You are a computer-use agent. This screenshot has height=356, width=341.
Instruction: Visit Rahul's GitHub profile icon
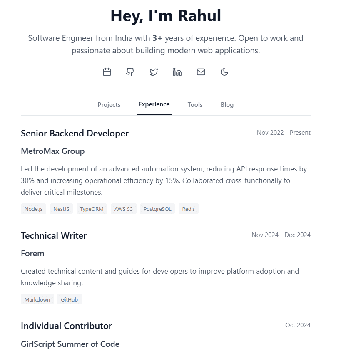pyautogui.click(x=130, y=72)
